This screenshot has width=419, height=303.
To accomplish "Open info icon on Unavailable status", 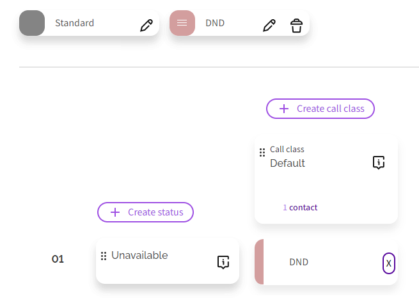I will click(x=223, y=261).
